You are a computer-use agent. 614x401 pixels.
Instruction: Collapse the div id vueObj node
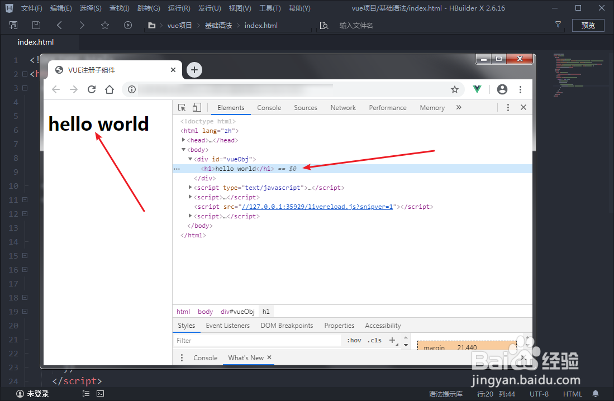(190, 159)
